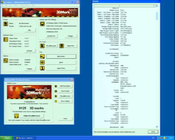Click the "9125 3D marks" score text
Screen dimensions: 175x140
pos(31,108)
